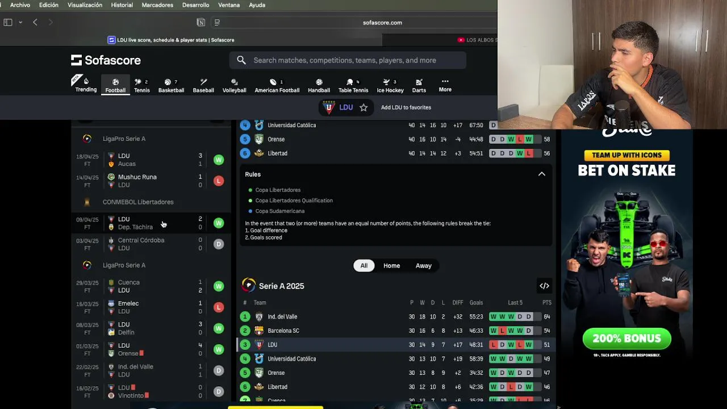Viewport: 727px width, 409px height.
Task: Open the Archivo menu
Action: (20, 5)
